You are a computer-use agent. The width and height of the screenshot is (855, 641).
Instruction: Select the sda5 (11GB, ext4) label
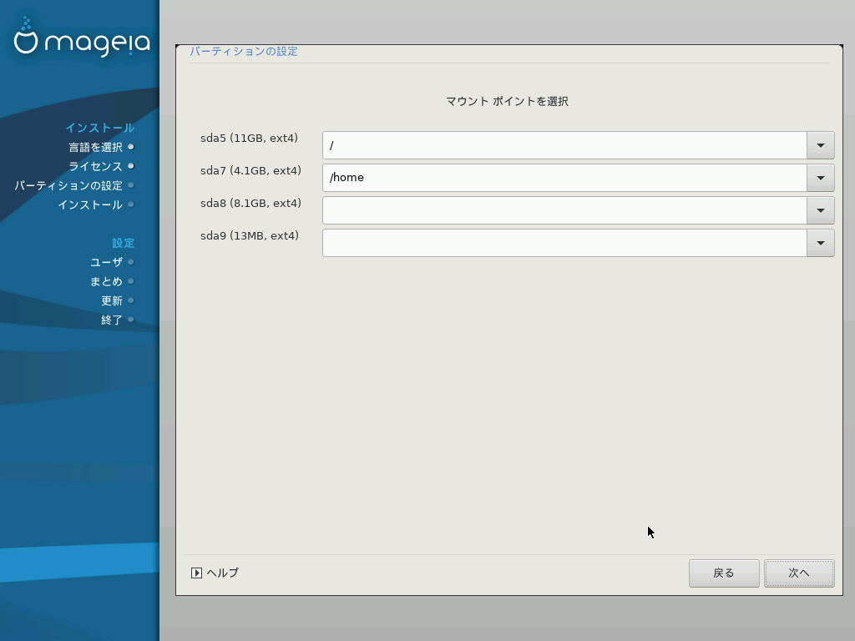[x=249, y=139]
